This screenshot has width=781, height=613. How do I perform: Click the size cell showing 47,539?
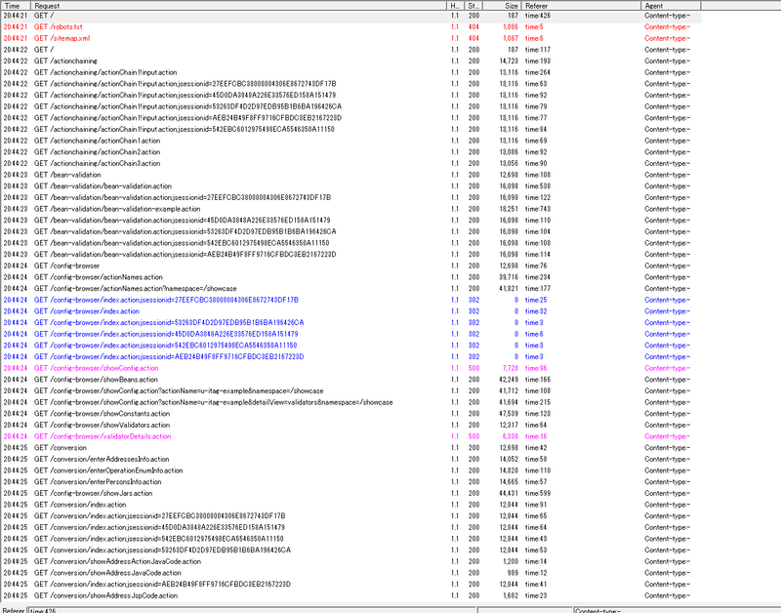pos(509,414)
